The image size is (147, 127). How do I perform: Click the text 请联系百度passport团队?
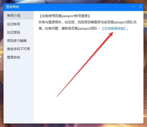80,28
